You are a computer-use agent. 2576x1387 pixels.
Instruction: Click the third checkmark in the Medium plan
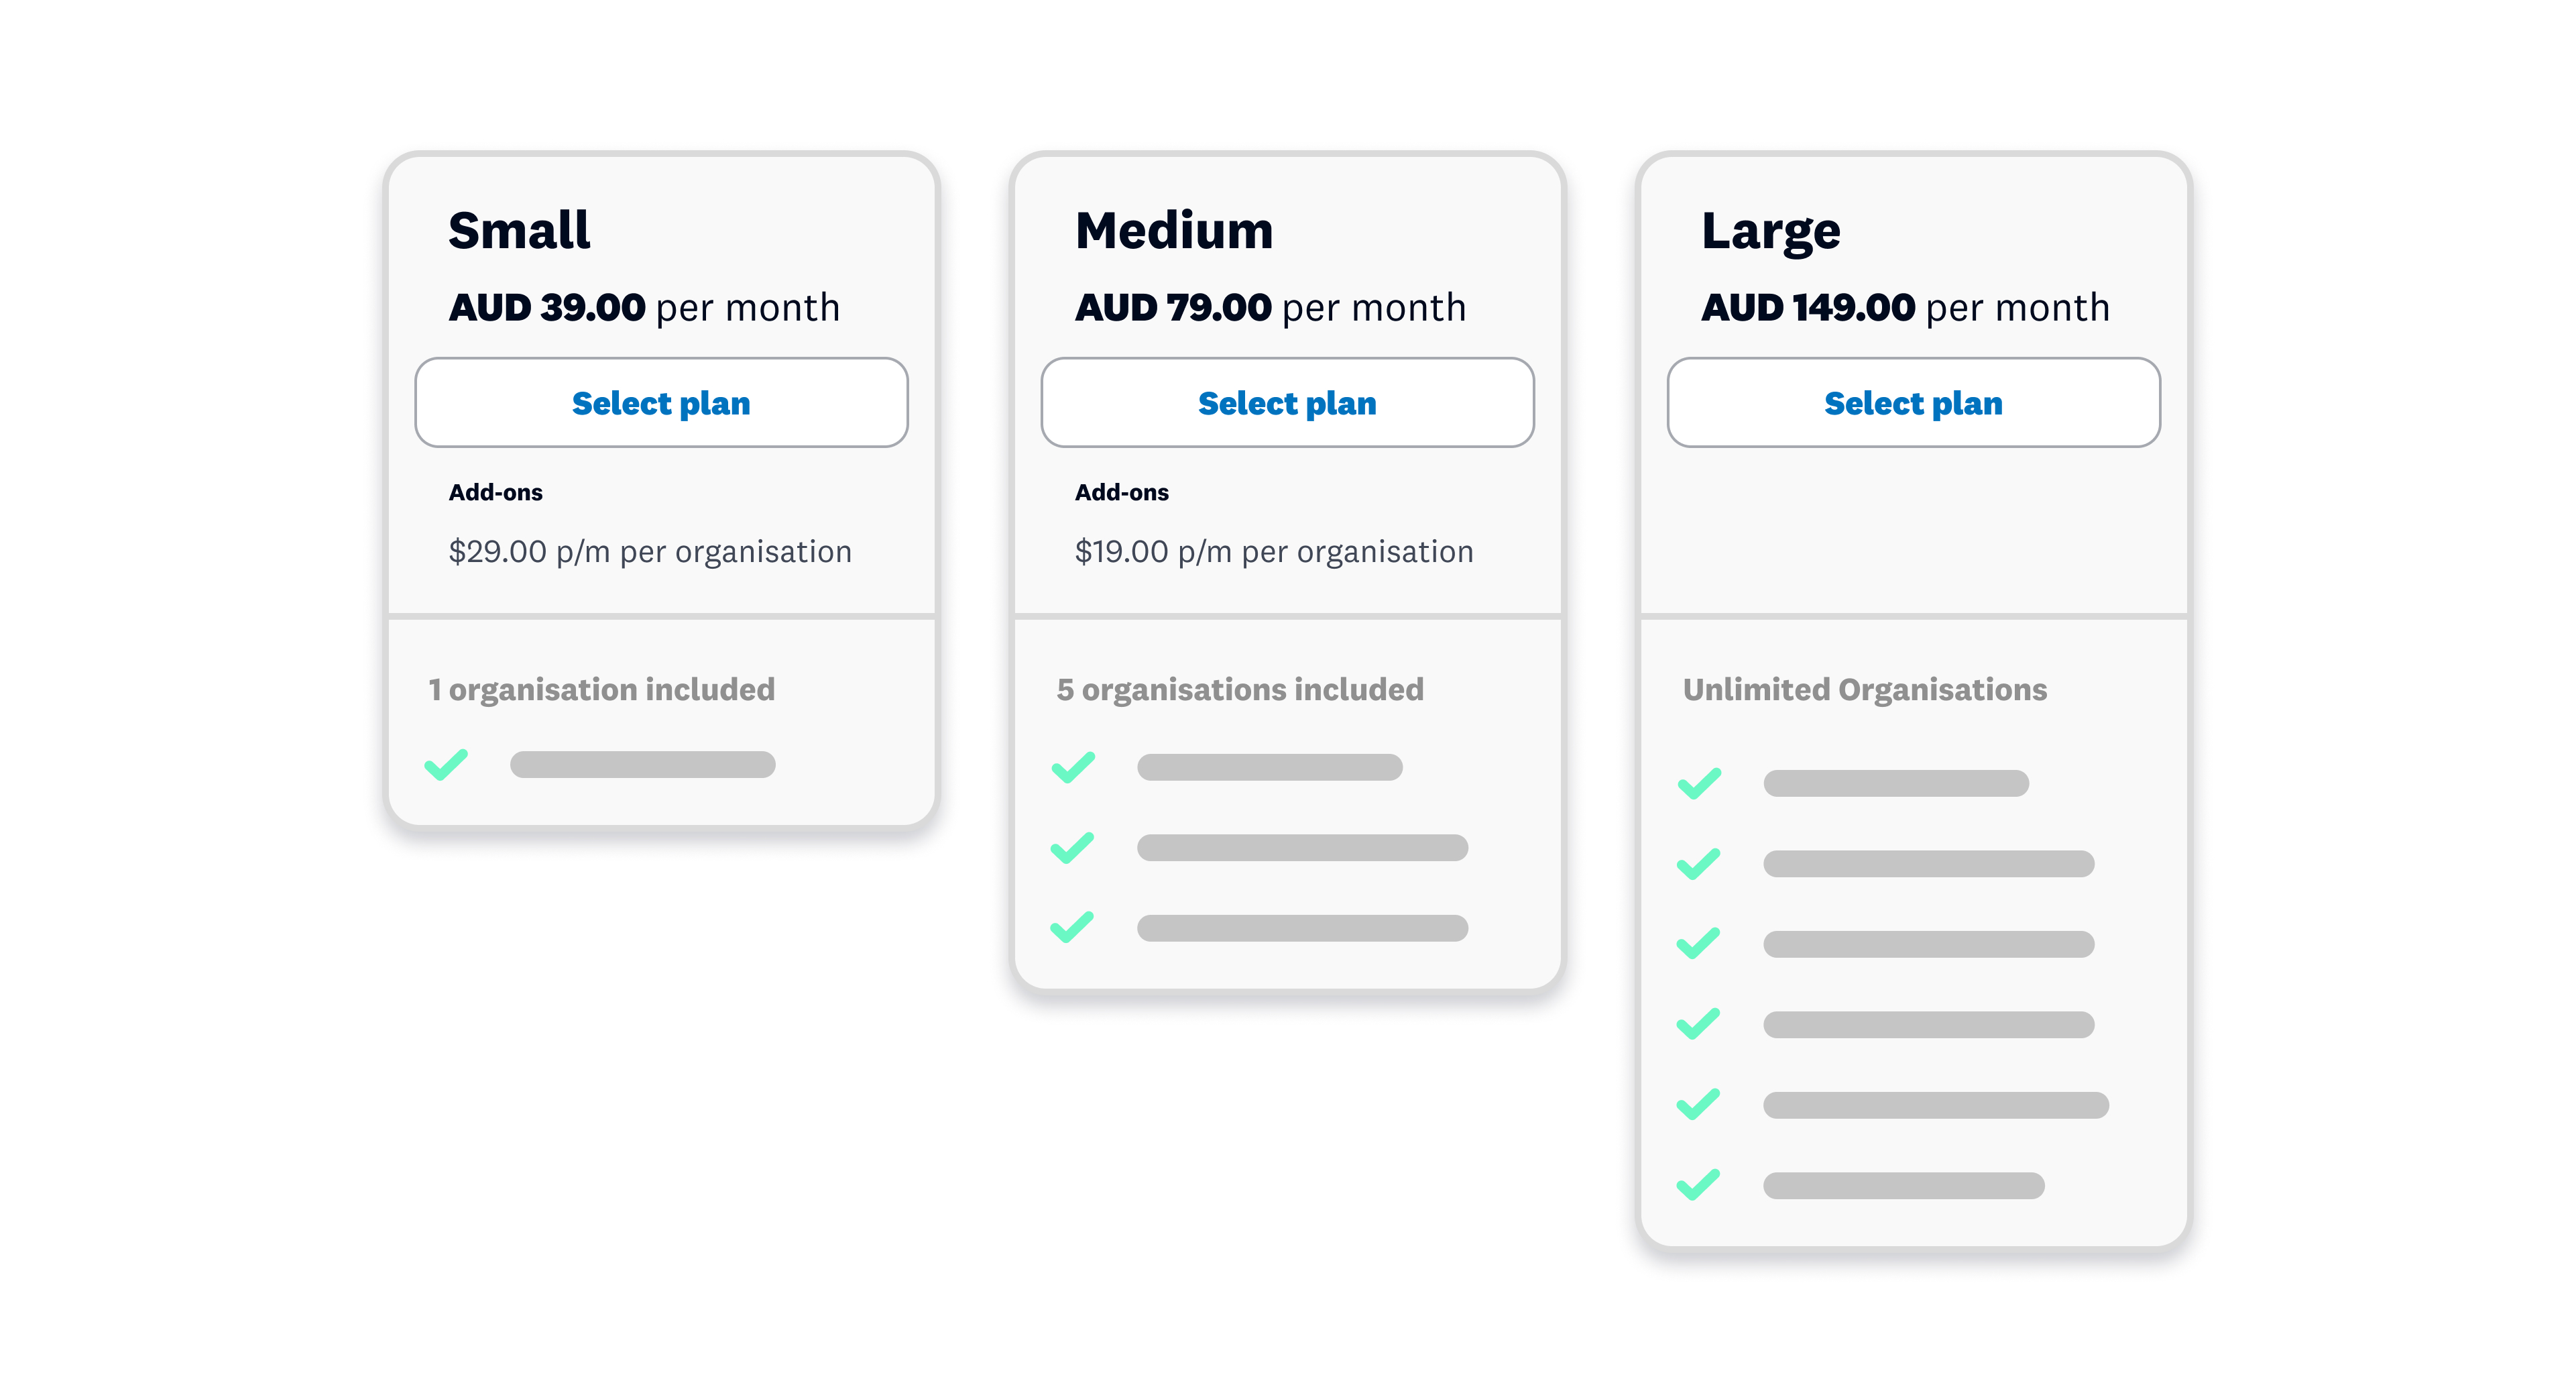(1072, 928)
